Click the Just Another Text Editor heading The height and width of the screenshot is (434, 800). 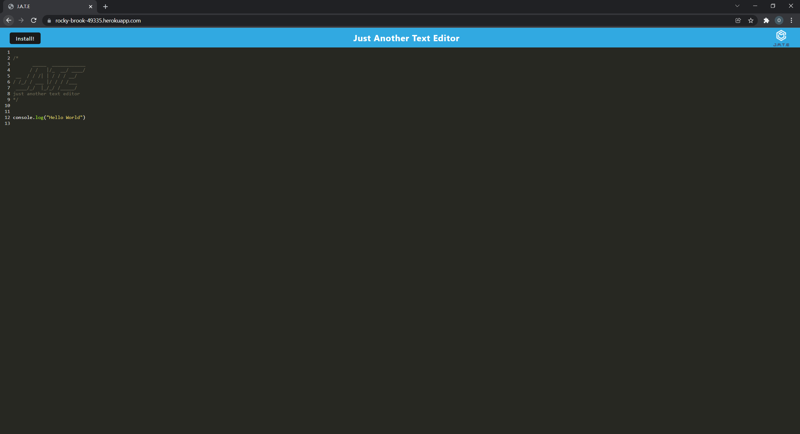(406, 38)
